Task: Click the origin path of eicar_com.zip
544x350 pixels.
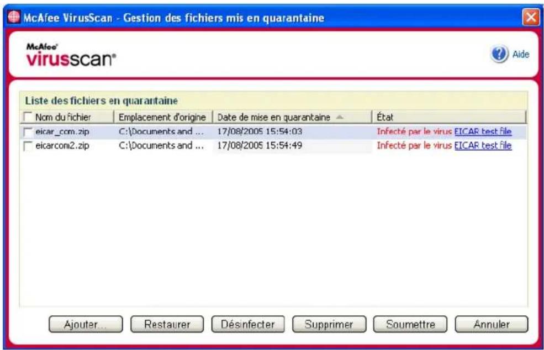Action: tap(161, 131)
